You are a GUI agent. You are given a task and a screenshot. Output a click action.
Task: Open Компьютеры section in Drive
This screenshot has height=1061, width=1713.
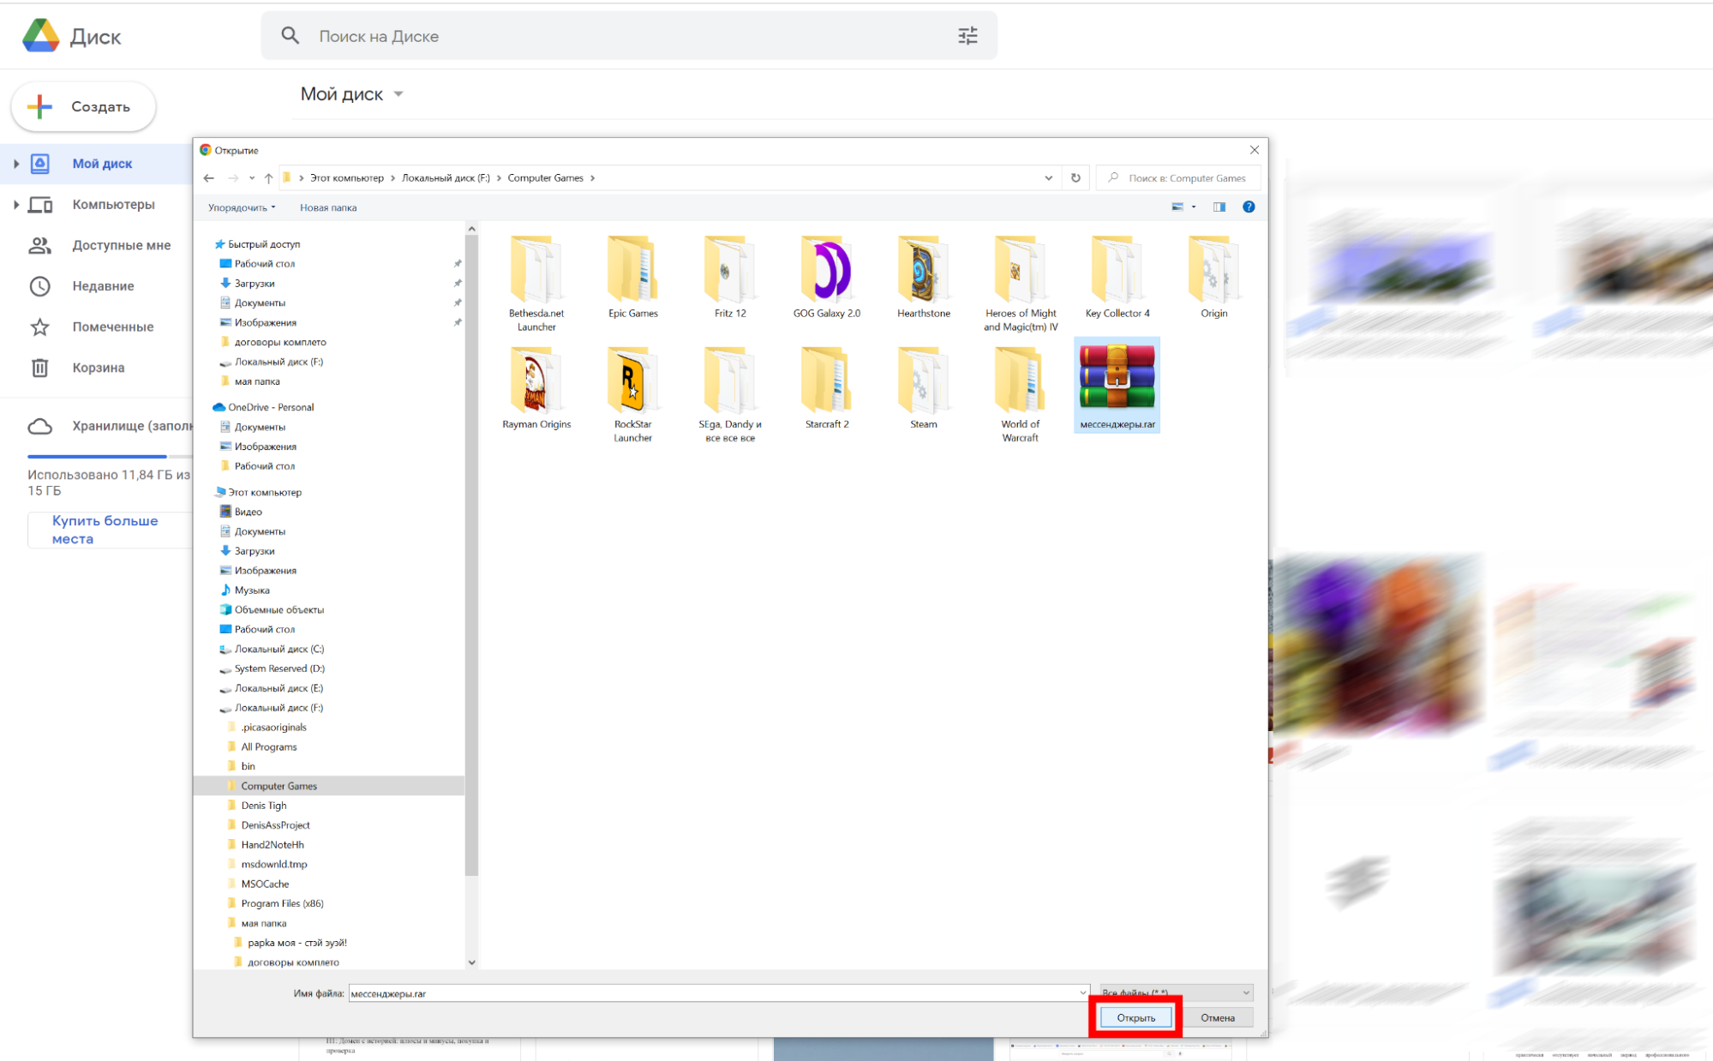(x=113, y=205)
